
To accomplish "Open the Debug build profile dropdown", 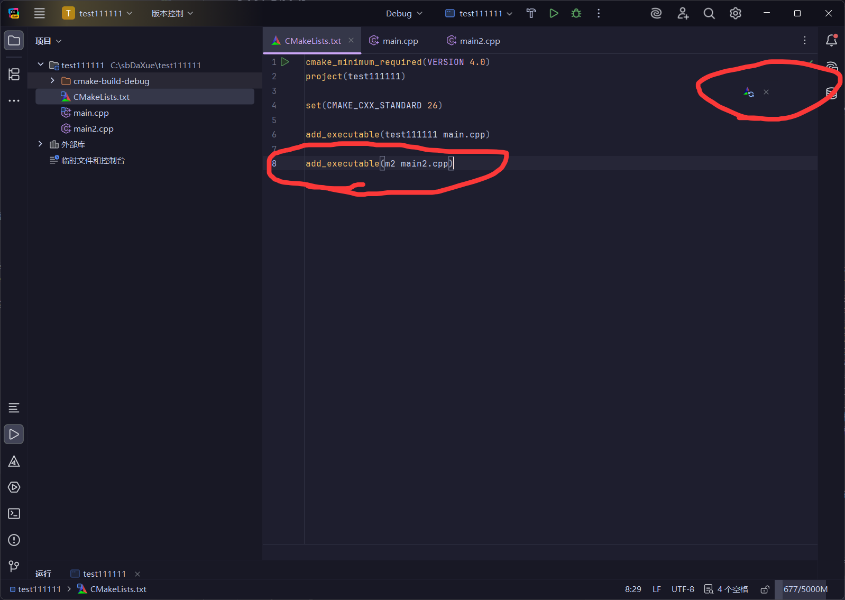I will click(x=404, y=14).
